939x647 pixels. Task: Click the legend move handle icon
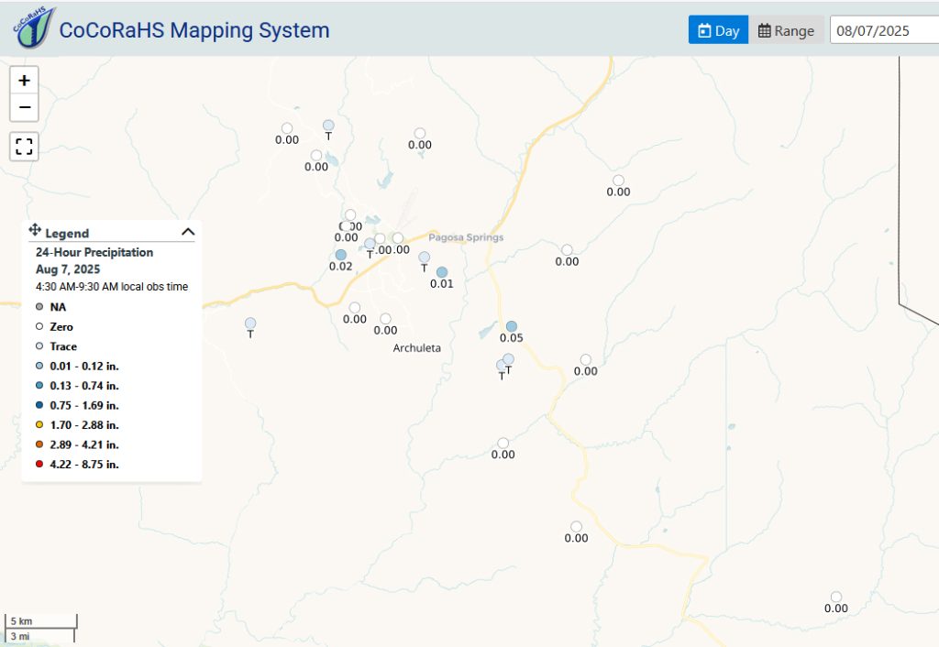pos(35,230)
